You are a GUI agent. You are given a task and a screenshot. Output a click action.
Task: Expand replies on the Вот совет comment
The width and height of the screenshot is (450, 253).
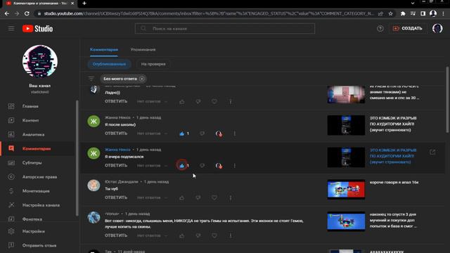point(152,236)
